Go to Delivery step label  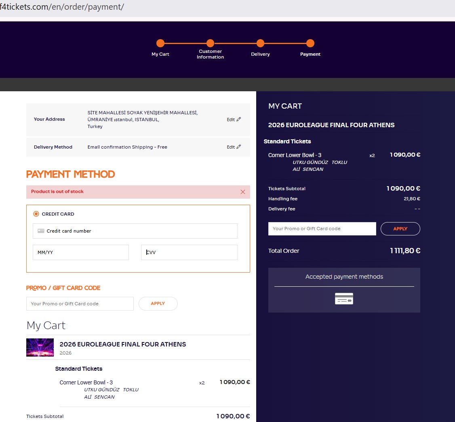pyautogui.click(x=260, y=54)
